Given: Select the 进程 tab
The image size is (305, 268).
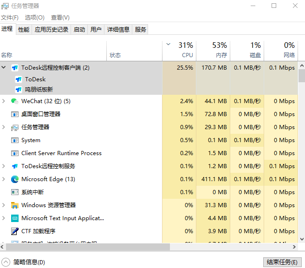Looking at the screenshot, I should click(x=7, y=29).
